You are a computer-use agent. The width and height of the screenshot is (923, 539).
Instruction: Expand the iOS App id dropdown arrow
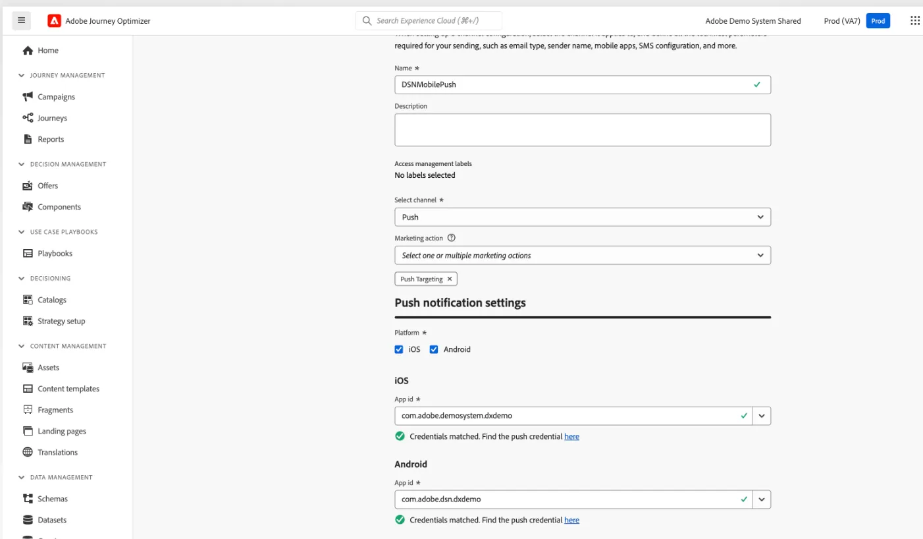click(x=762, y=416)
